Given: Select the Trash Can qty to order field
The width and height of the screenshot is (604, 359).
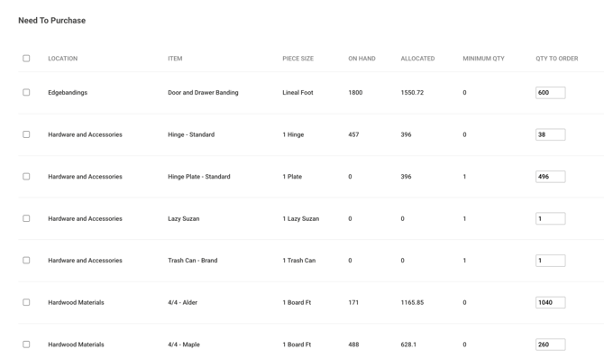Looking at the screenshot, I should click(x=551, y=261).
